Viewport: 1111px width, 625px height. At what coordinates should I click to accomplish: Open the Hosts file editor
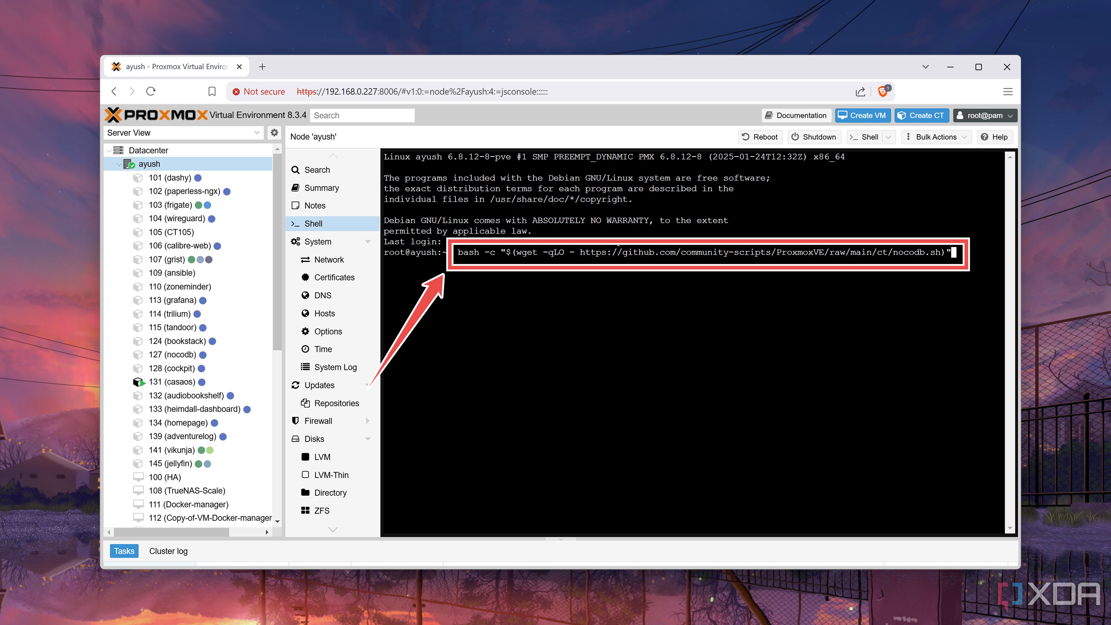324,313
